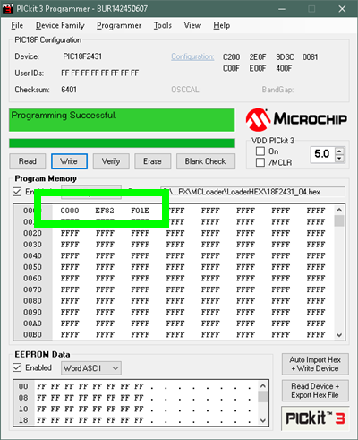Click configuration word 9D3C
This screenshot has width=358, height=440.
(x=285, y=57)
